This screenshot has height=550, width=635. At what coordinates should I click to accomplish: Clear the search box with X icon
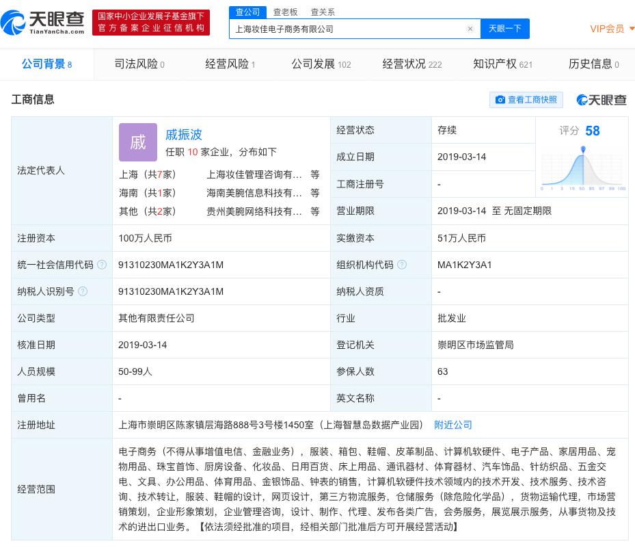(470, 29)
